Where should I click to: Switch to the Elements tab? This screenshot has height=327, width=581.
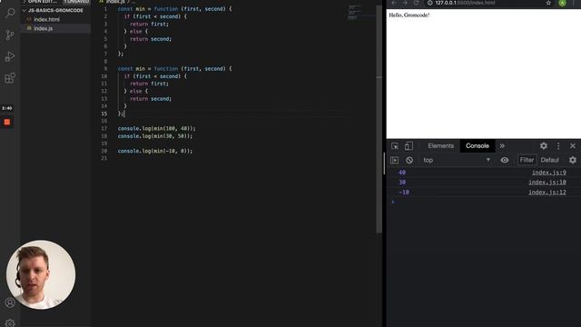click(x=440, y=146)
